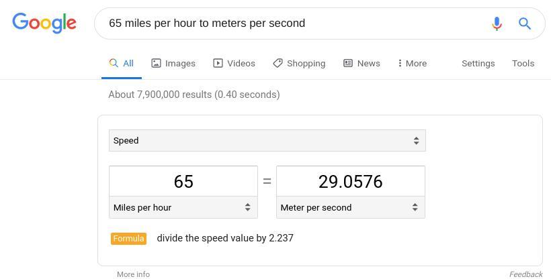Open the More info link

pyautogui.click(x=133, y=274)
